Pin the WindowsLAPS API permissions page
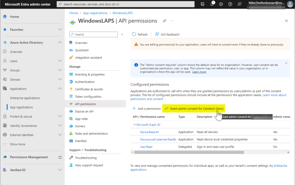Screen dimensions: 295x185 coord(164,21)
